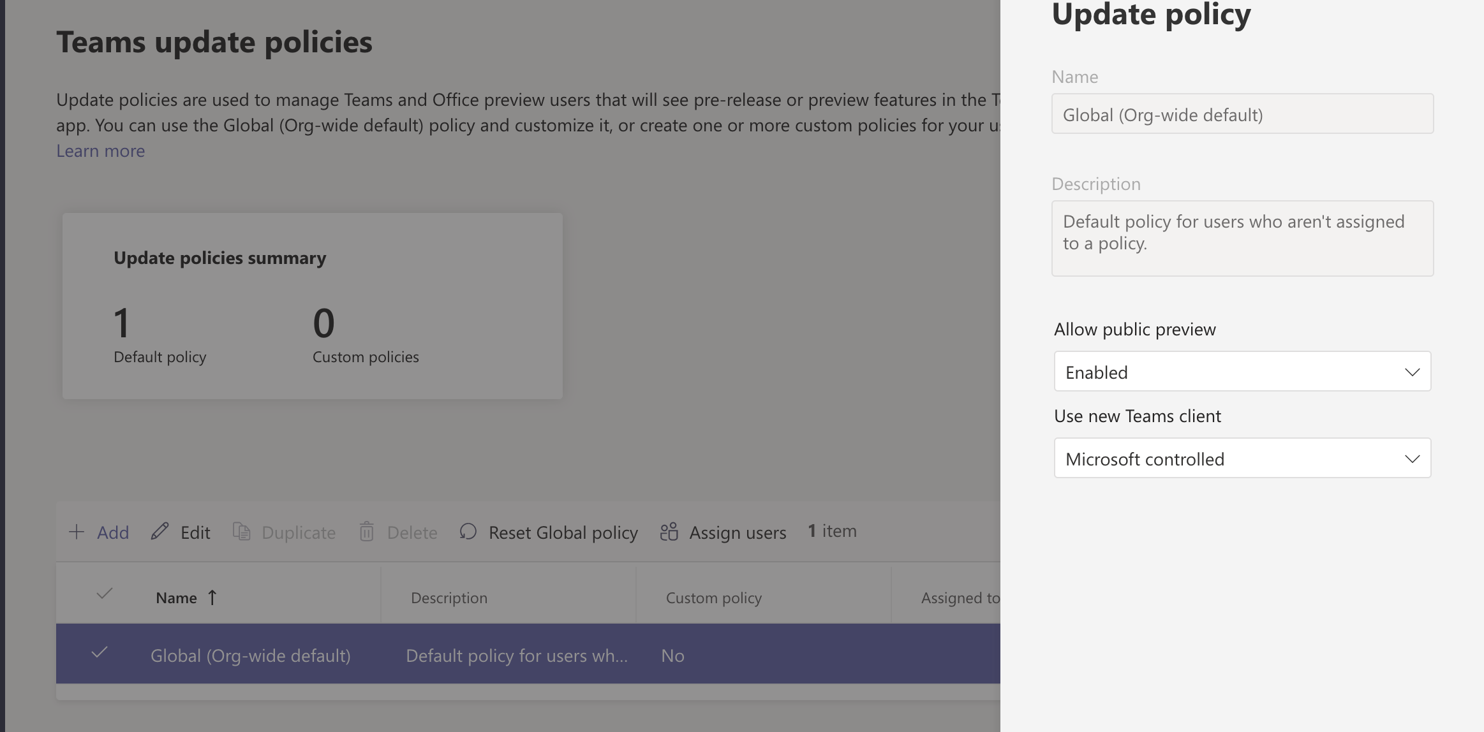Click the Description column header
Screen dimensions: 1484x732
[449, 598]
